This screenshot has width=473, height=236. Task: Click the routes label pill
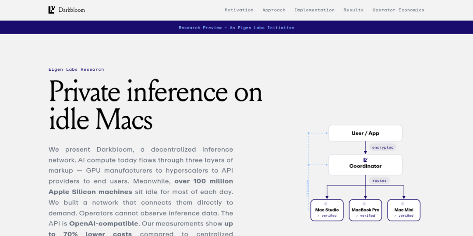(x=379, y=180)
